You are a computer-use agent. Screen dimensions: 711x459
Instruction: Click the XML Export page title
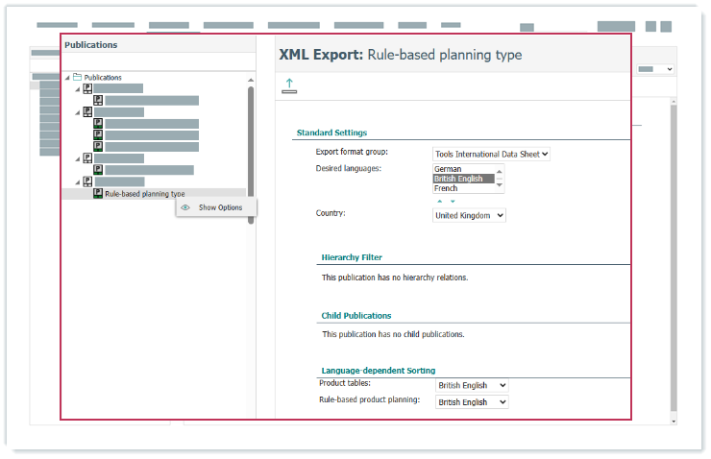400,55
